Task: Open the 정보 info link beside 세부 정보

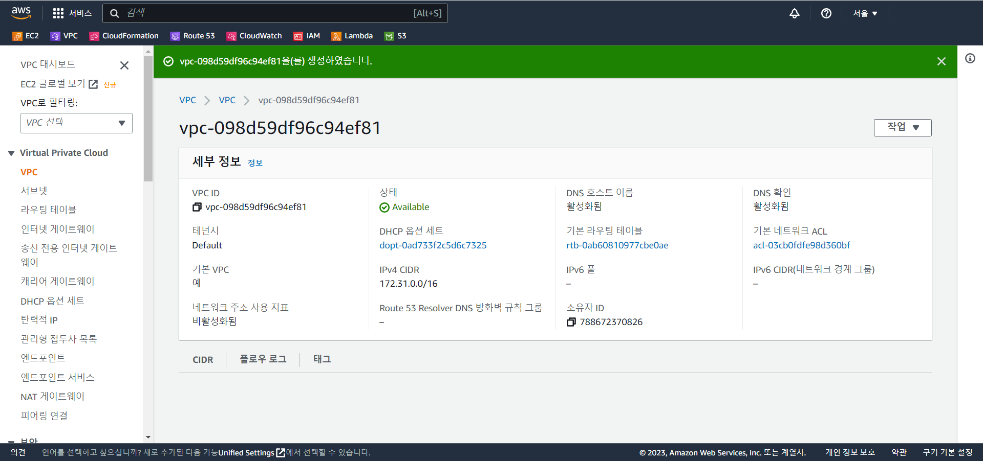Action: tap(255, 163)
